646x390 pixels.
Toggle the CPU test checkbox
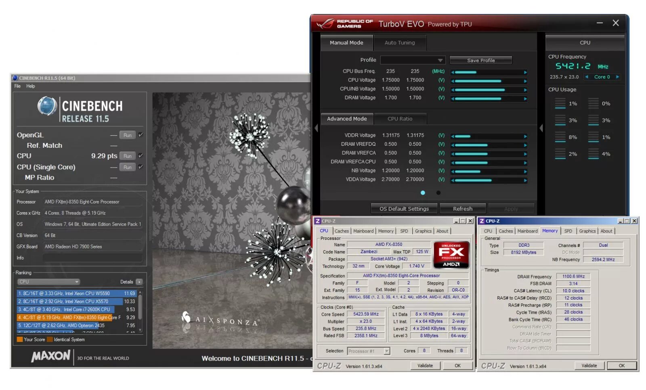pyautogui.click(x=141, y=155)
